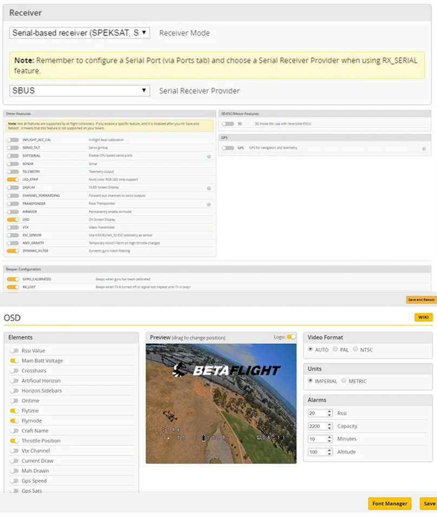Enable the VTX feature toggle
437x517 pixels.
(x=13, y=227)
